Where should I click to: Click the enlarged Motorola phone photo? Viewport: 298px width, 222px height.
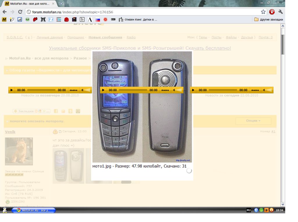pos(142,107)
